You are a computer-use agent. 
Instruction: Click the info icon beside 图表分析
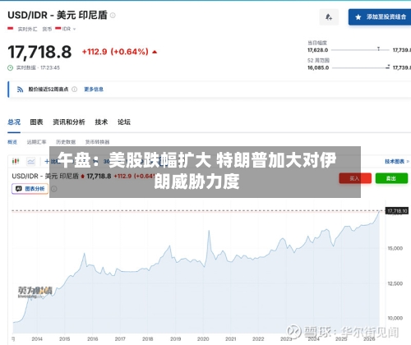pos(54,189)
